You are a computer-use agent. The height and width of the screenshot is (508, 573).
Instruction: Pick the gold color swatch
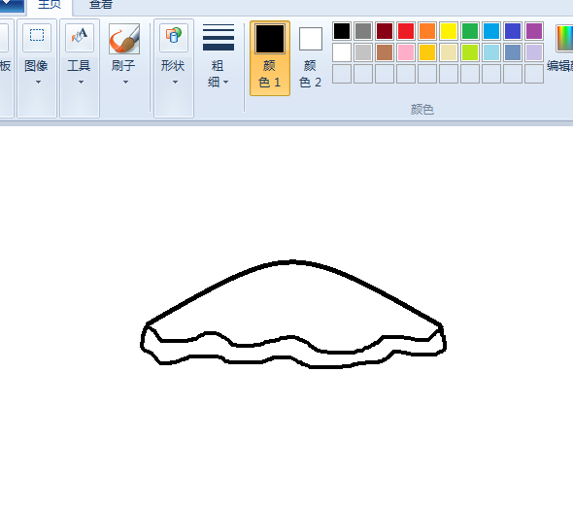427,52
